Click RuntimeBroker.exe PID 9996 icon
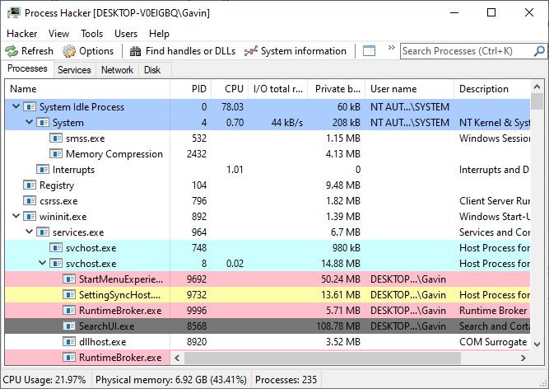Screen dimensions: 549x389 point(69,311)
